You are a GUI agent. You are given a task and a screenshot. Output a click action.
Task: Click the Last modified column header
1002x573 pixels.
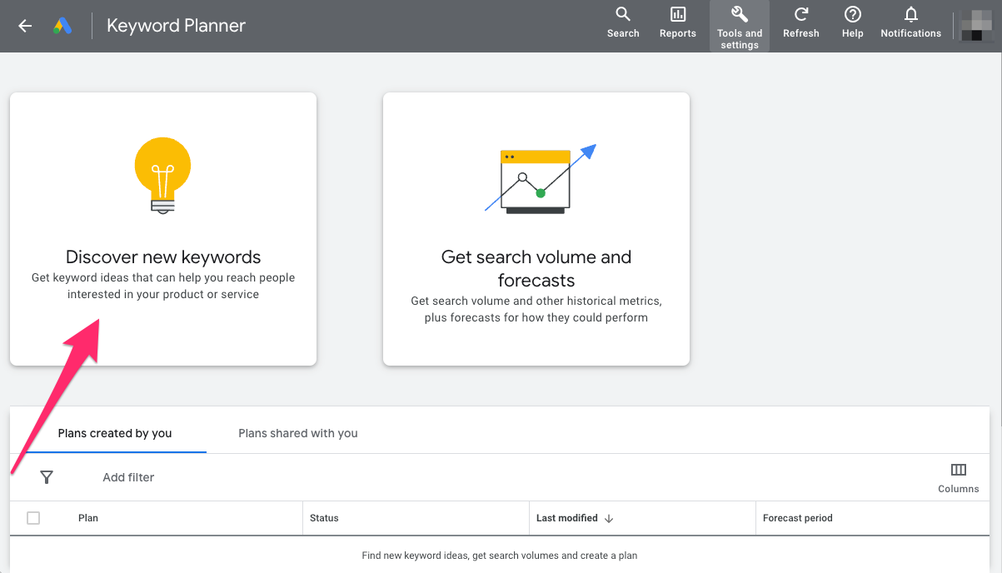pos(567,518)
